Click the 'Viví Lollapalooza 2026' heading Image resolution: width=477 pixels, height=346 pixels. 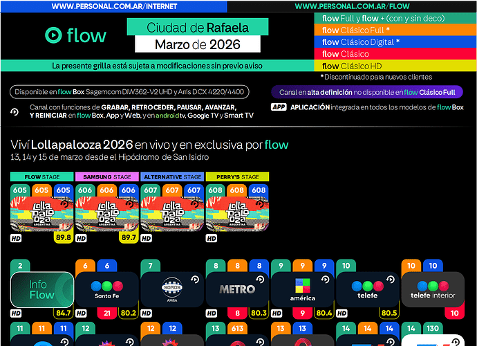(x=149, y=145)
